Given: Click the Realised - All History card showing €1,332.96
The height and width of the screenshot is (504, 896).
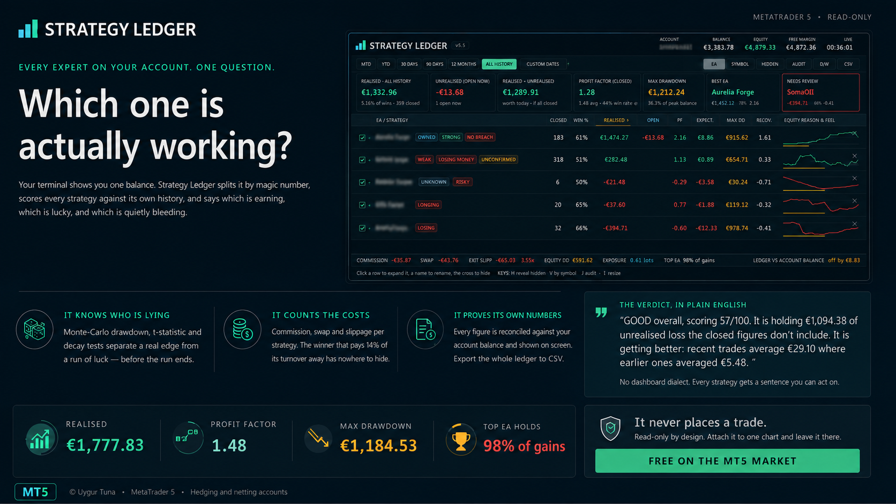Looking at the screenshot, I should tap(392, 92).
